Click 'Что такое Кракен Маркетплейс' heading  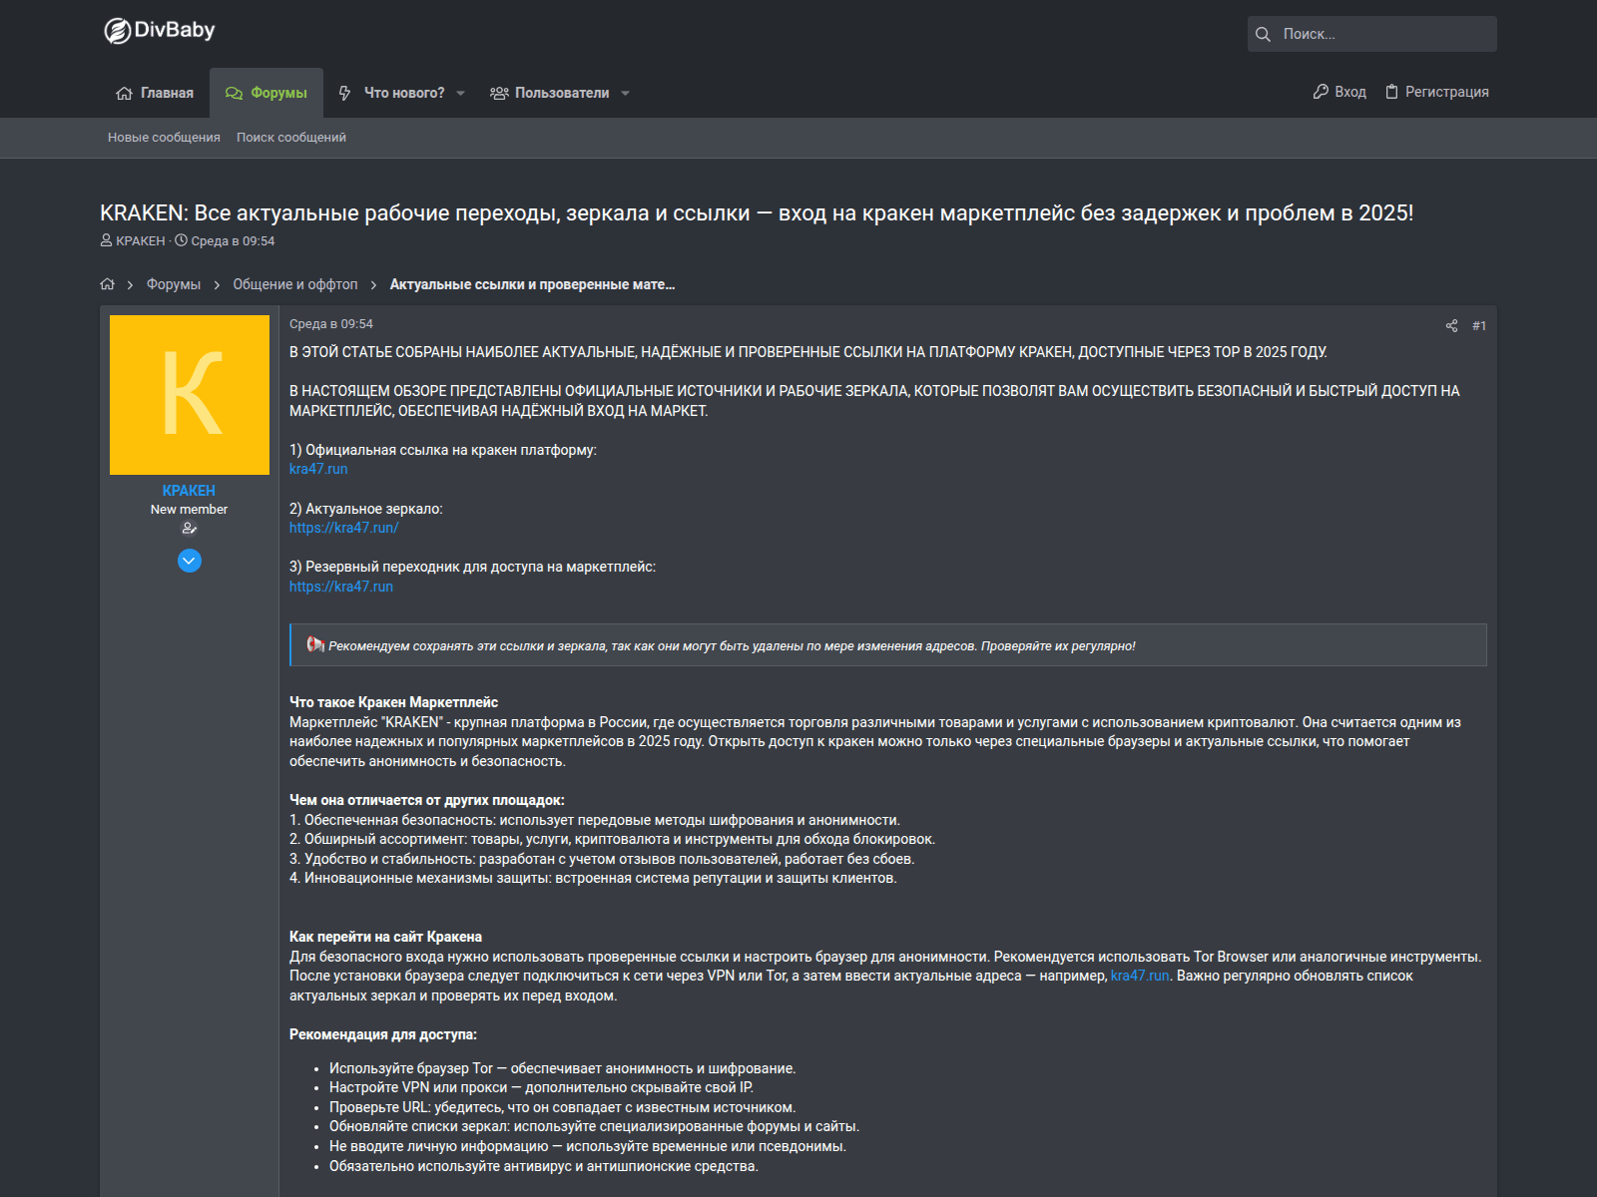coord(393,702)
